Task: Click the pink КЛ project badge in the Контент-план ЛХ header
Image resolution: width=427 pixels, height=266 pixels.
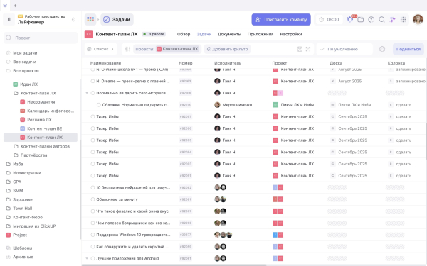Action: click(x=88, y=34)
